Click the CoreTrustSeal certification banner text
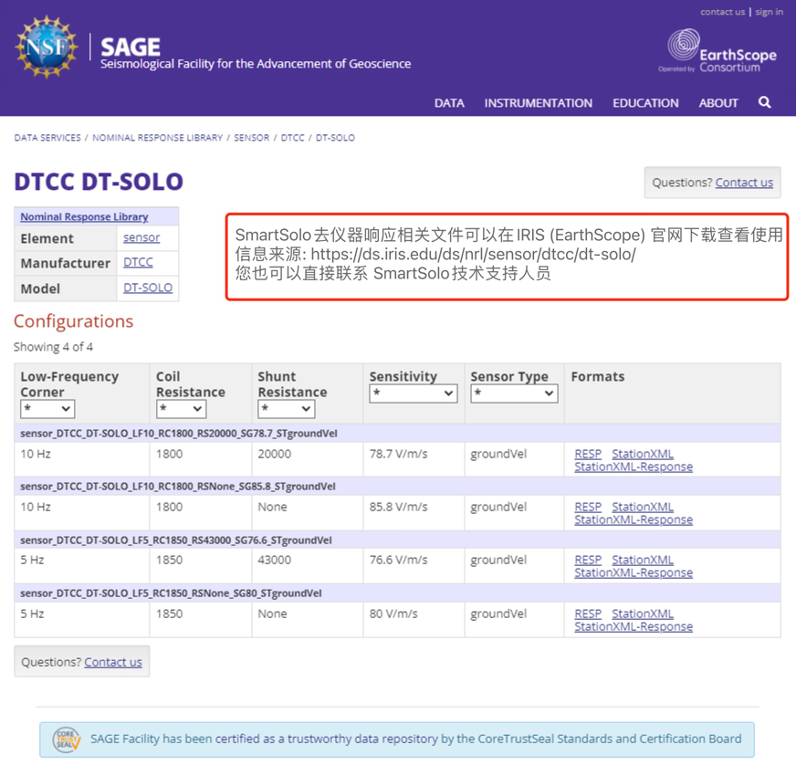The image size is (796, 766). click(415, 740)
